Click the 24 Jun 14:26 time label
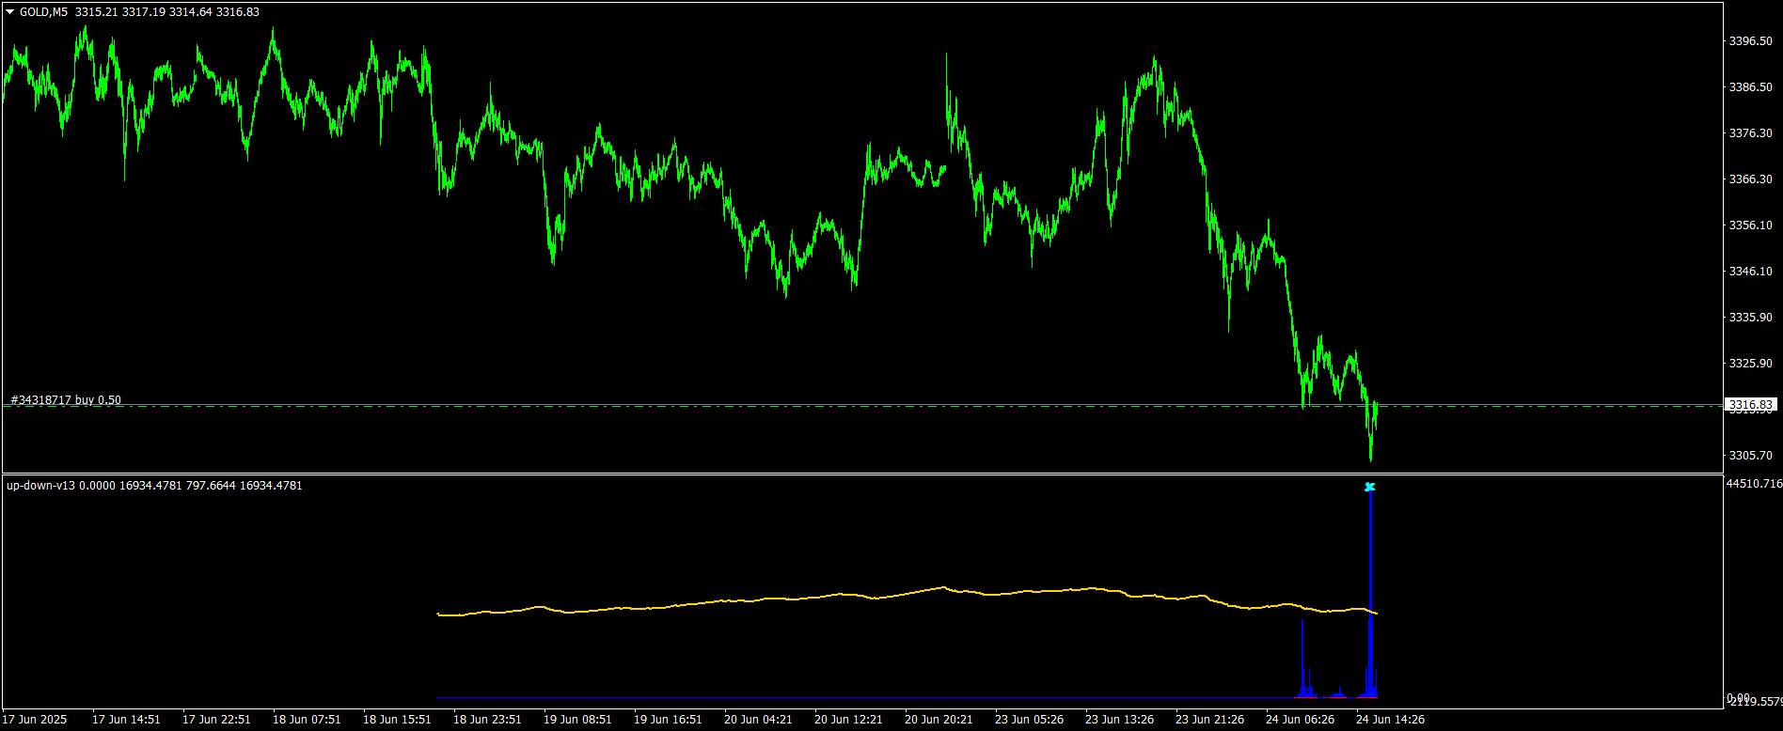The width and height of the screenshot is (1783, 731). pos(1391,720)
